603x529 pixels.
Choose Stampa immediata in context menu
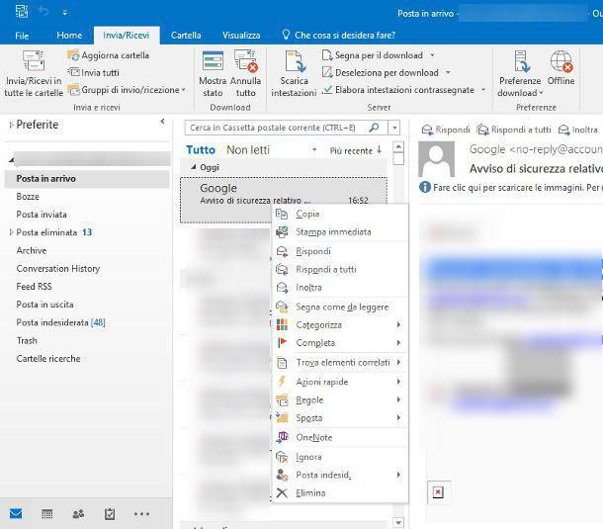pos(340,231)
